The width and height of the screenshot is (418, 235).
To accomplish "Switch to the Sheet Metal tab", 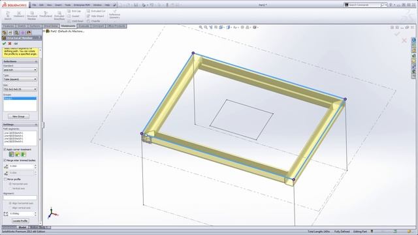I will tap(51, 26).
